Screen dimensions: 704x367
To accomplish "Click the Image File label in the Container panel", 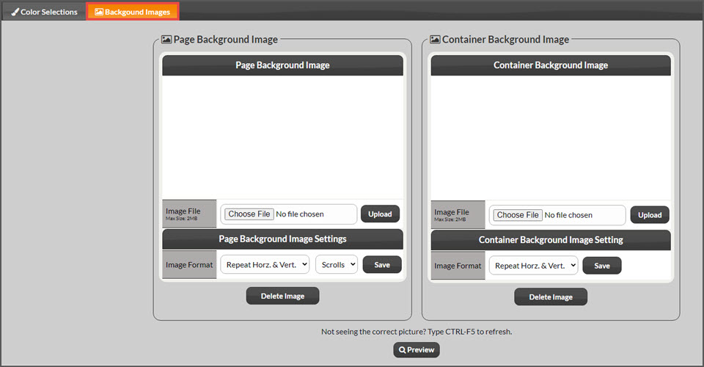I will (451, 212).
